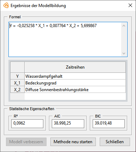Click the Schließen button
Viewport: 136px width, 152px height.
point(115,142)
